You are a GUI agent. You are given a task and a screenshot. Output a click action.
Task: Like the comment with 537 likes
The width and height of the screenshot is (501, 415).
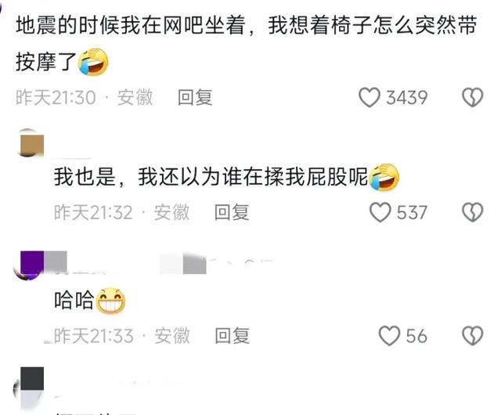[x=380, y=213]
